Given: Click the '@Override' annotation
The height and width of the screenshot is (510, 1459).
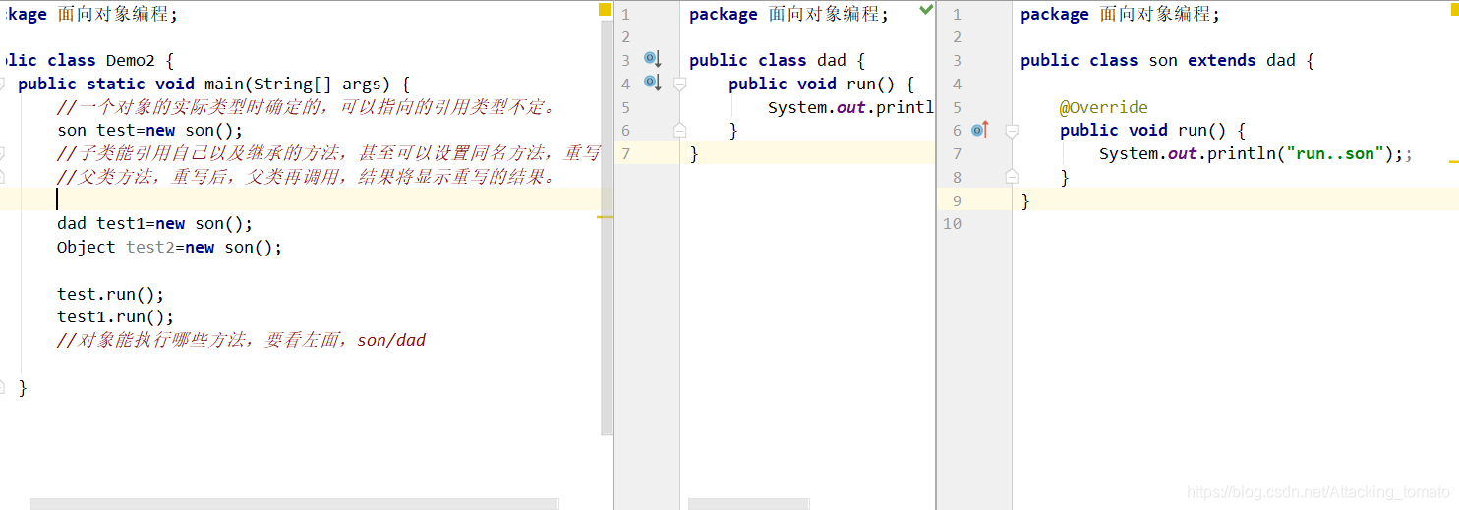Looking at the screenshot, I should 1104,107.
